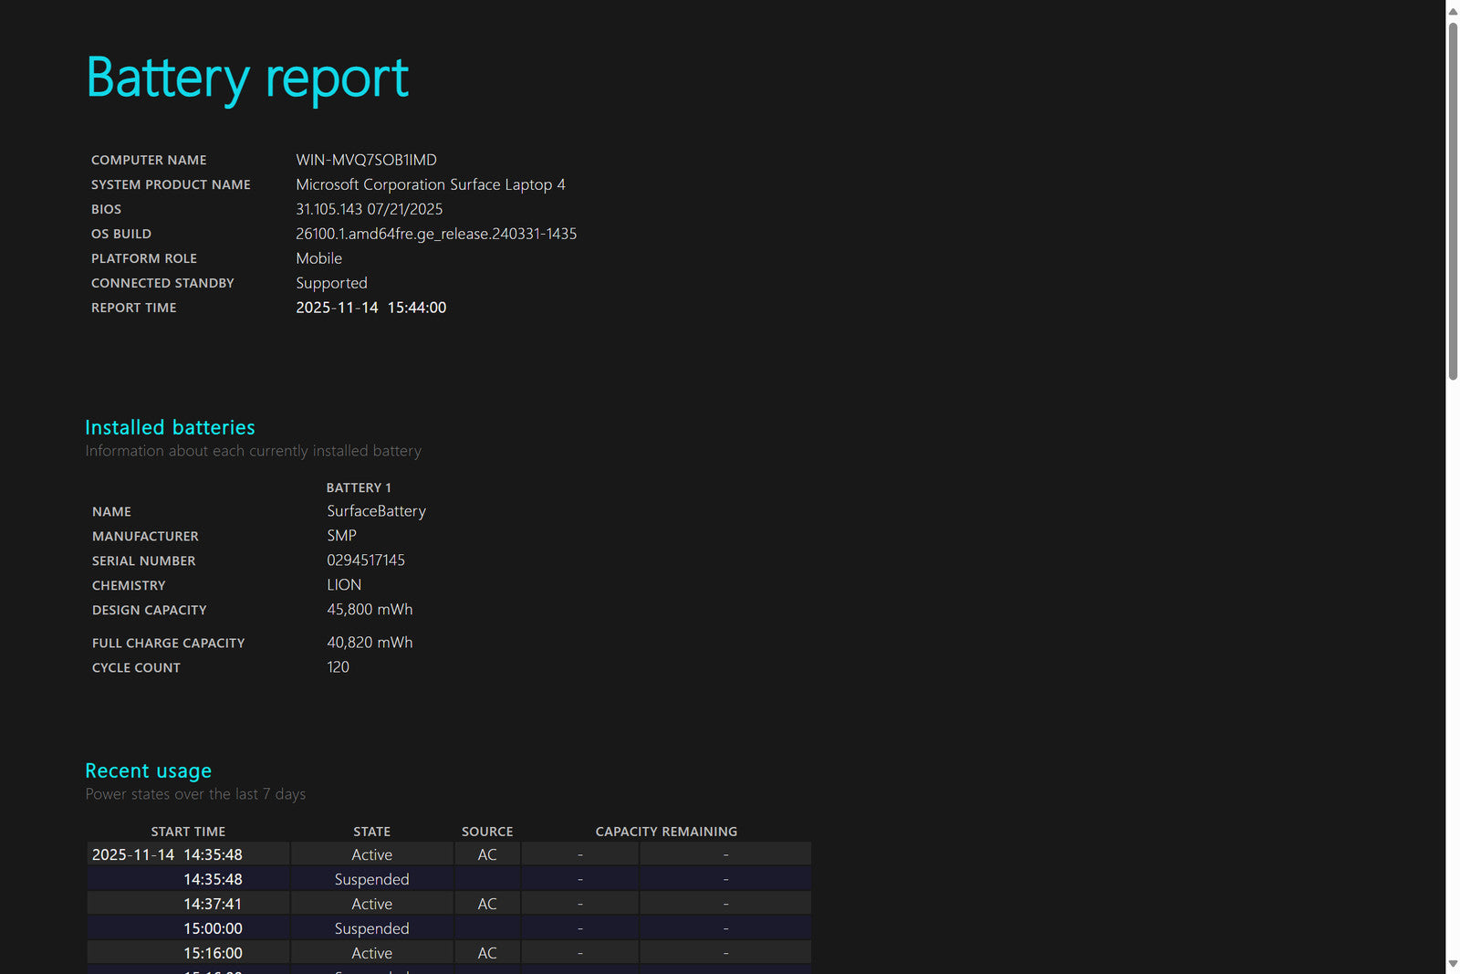Click the OS build version string
This screenshot has width=1460, height=974.
(x=436, y=234)
